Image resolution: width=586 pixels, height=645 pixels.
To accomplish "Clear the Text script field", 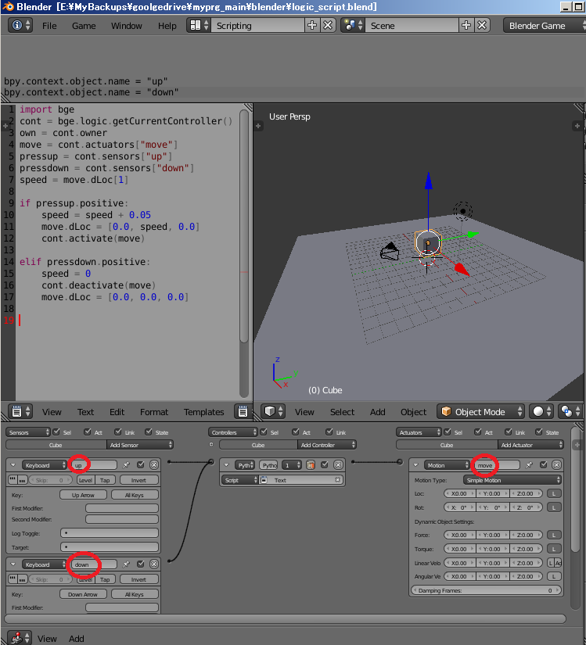I will tap(337, 480).
